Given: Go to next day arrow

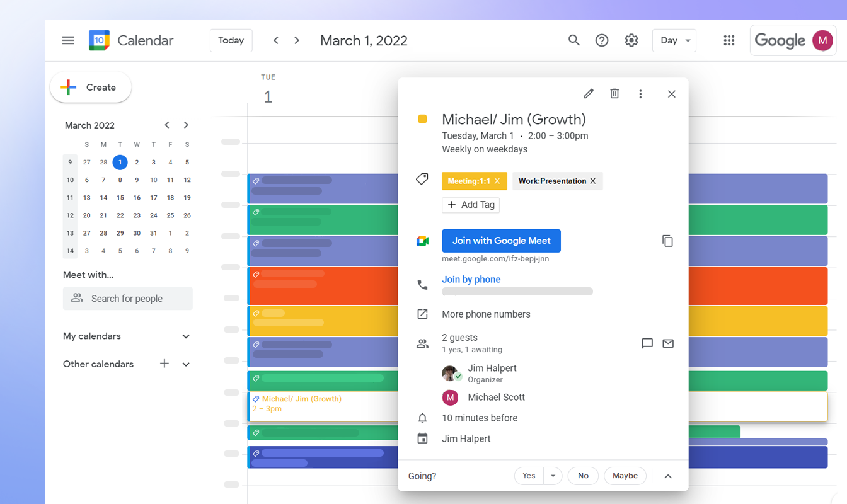Looking at the screenshot, I should coord(297,40).
